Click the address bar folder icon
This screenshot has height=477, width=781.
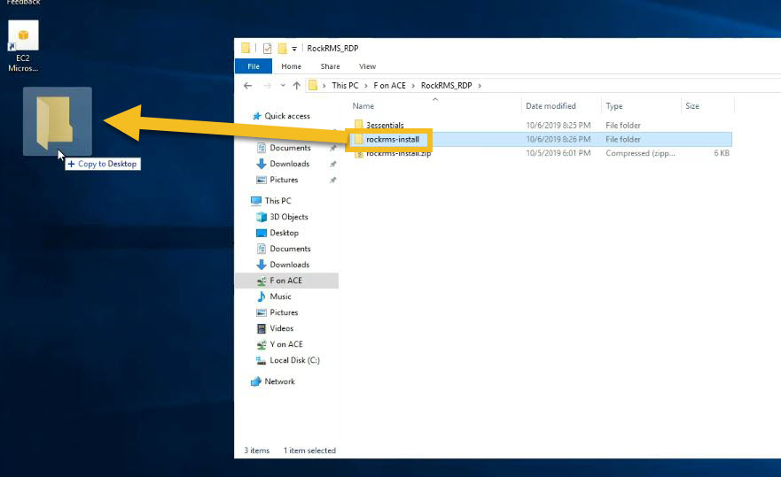coord(313,85)
